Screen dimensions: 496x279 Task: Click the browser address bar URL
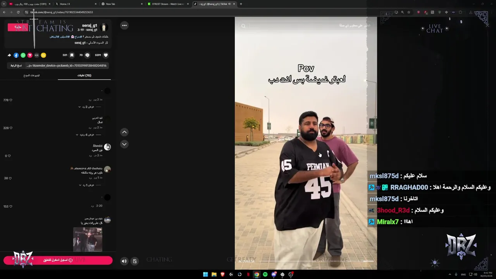point(62,12)
